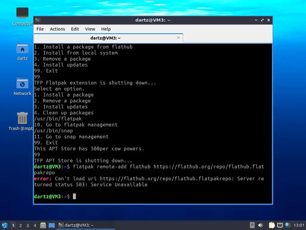
Task: Open the volume control speaker icon
Action: click(x=261, y=225)
